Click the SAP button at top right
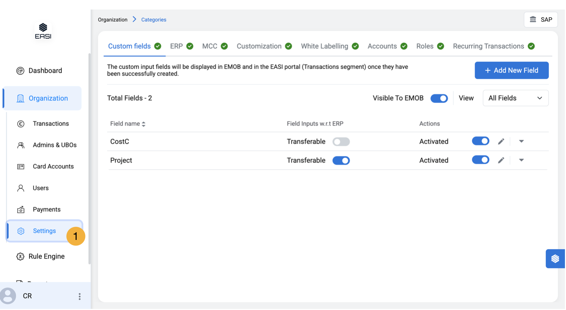The image size is (566, 310). click(x=541, y=20)
